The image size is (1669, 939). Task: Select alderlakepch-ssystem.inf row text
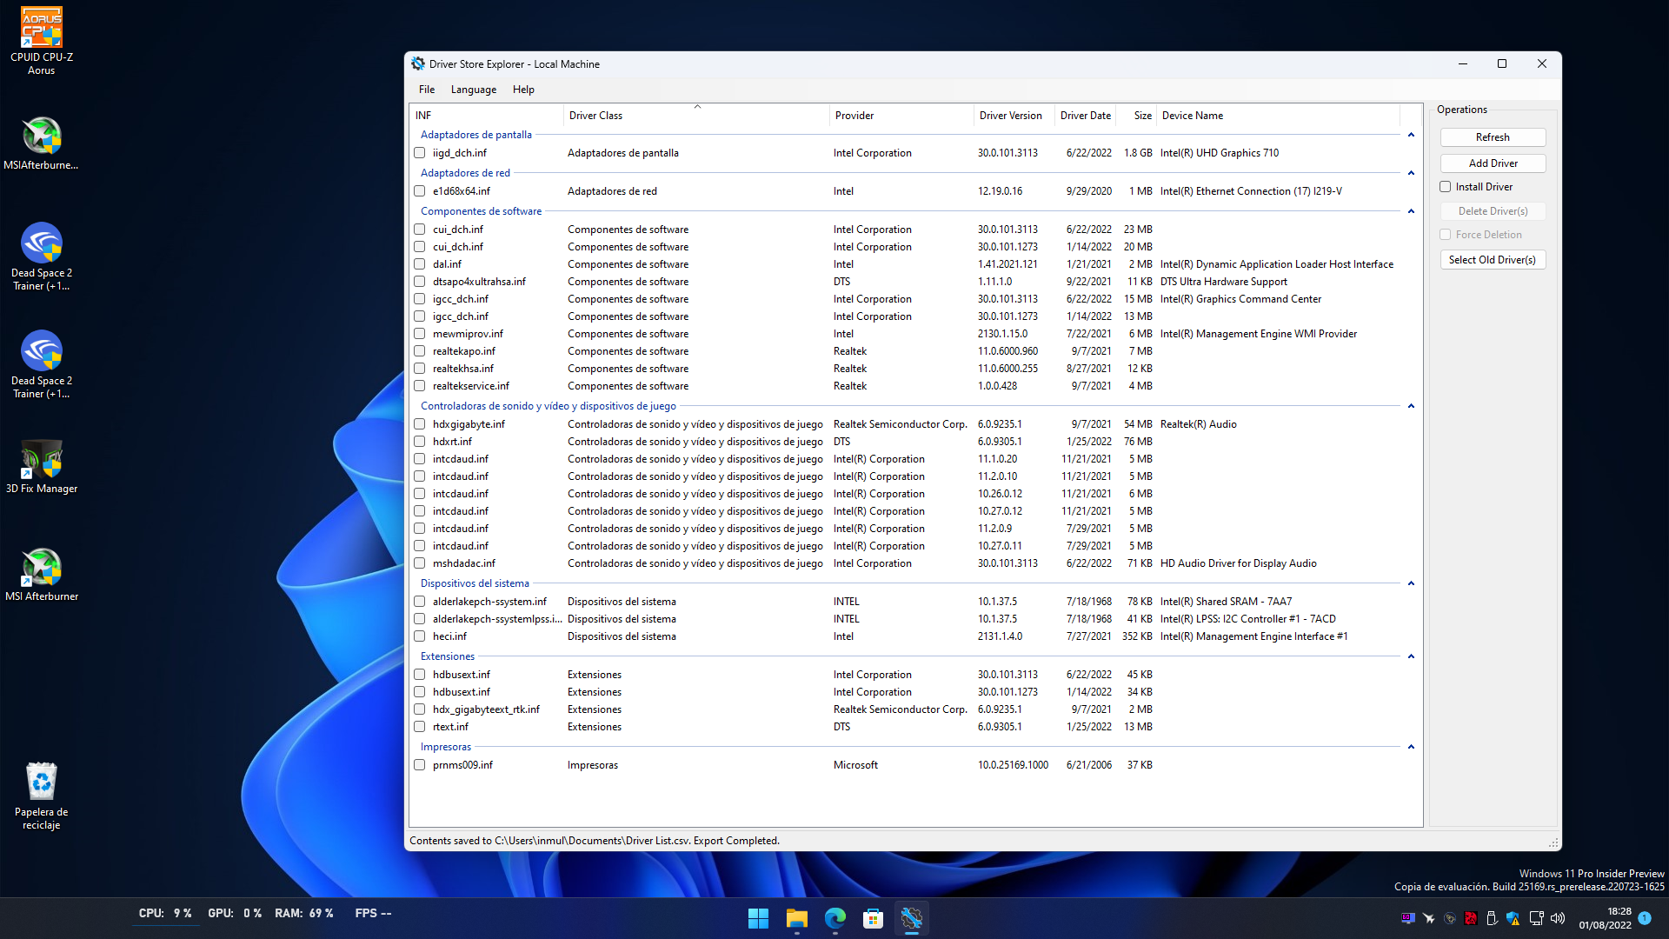[x=489, y=602]
